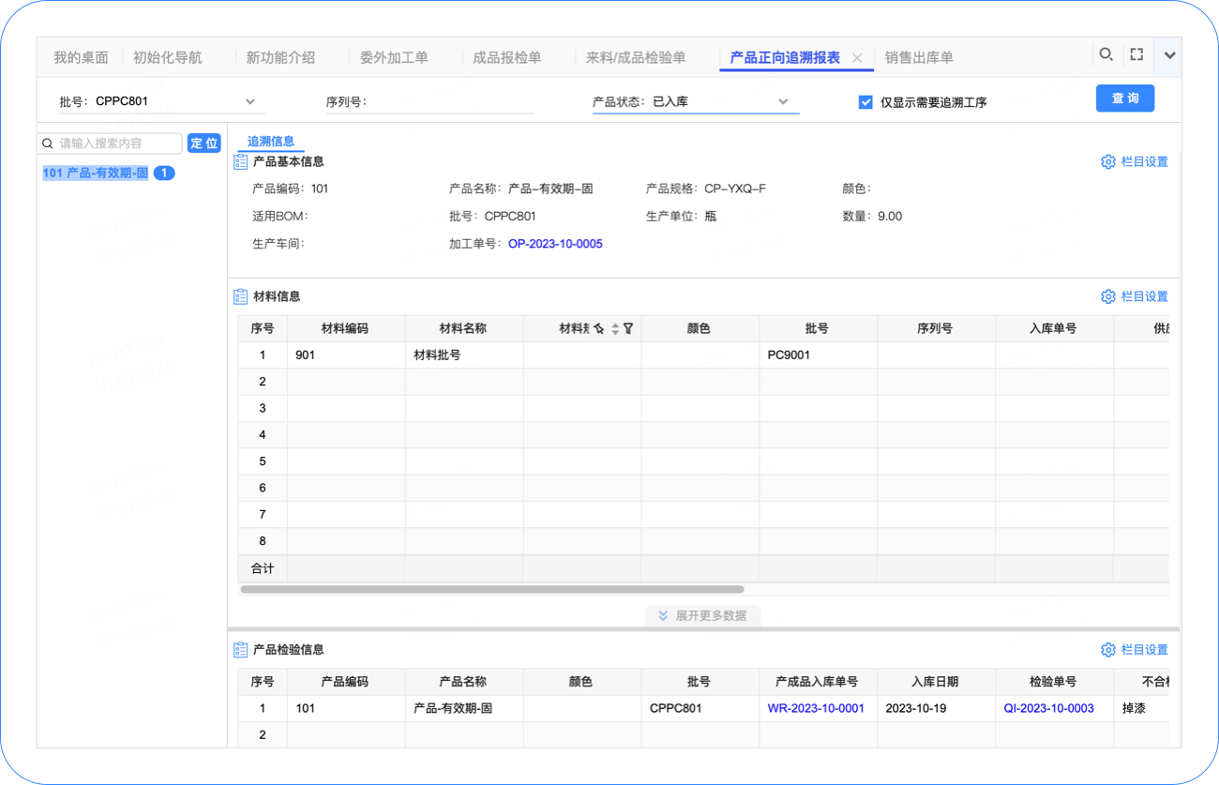Switch to the 委外加工单 tab
Viewport: 1219px width, 785px height.
coord(394,58)
